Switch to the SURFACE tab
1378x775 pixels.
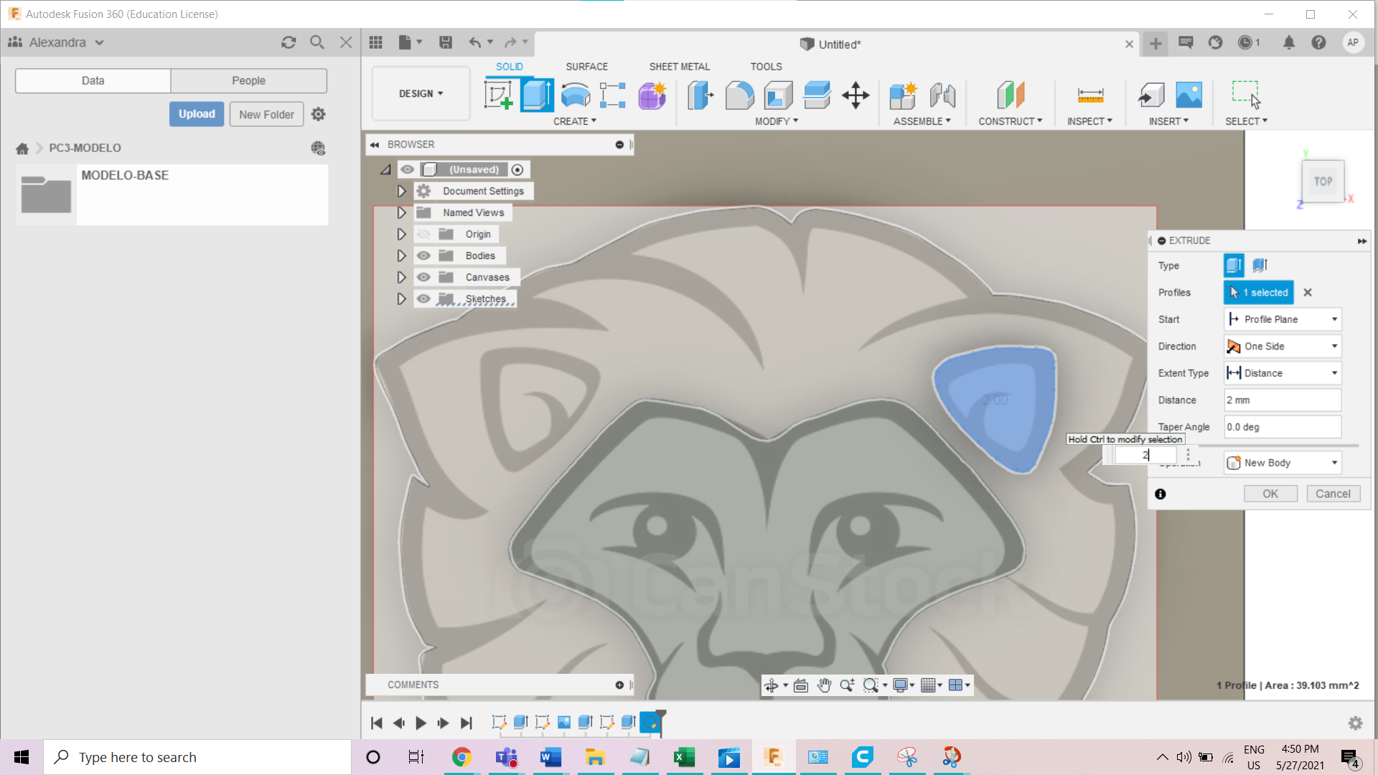(x=586, y=66)
